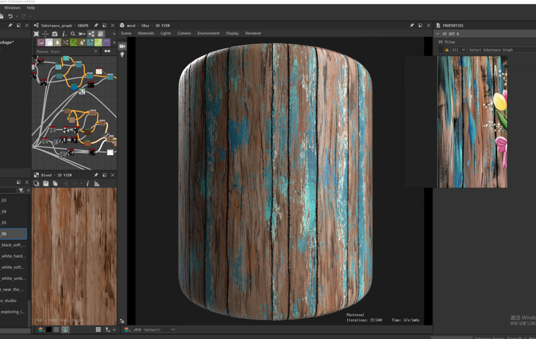Image resolution: width=536 pixels, height=339 pixels.
Task: Toggle the color channel display button in 2D view
Action: pos(41,330)
